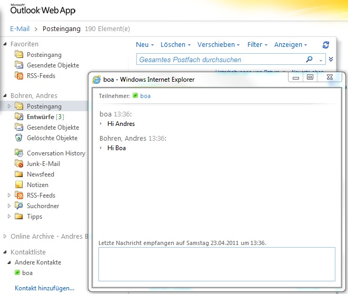Select the Junk-E-Mail folder label
Viewport: 348px width, 294px height.
pyautogui.click(x=43, y=164)
